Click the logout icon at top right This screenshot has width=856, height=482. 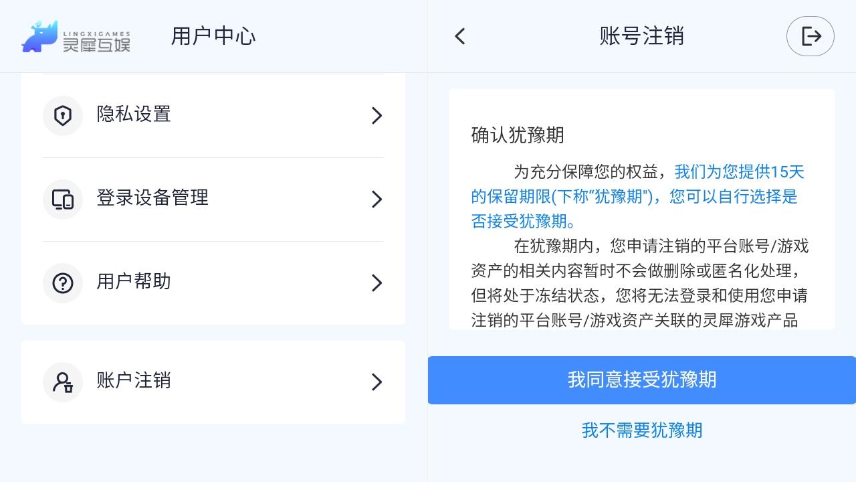click(x=811, y=36)
